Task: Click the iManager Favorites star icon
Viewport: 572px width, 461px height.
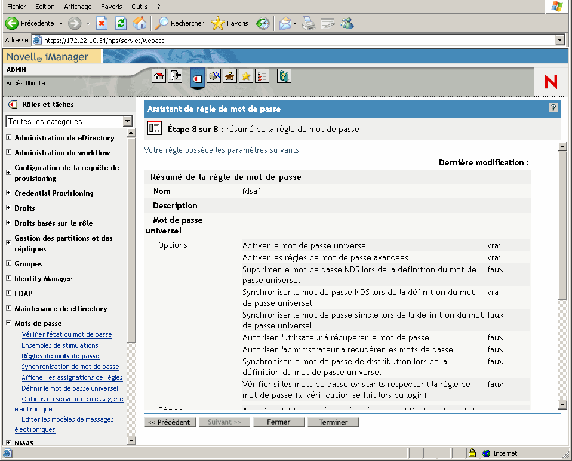Action: 246,76
